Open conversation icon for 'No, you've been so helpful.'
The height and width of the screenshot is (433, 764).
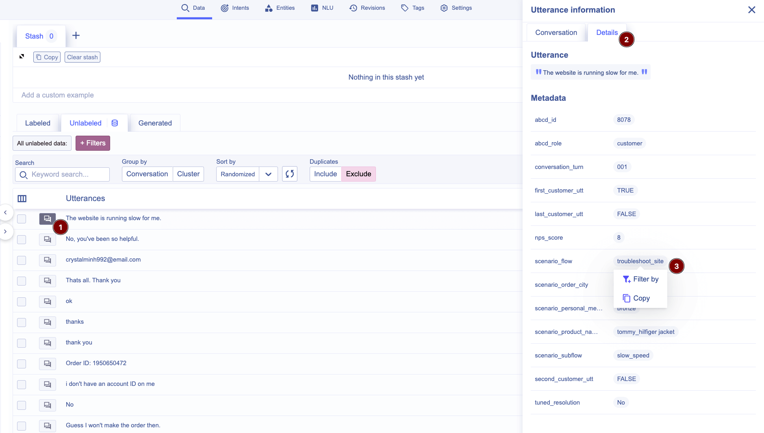coord(47,239)
